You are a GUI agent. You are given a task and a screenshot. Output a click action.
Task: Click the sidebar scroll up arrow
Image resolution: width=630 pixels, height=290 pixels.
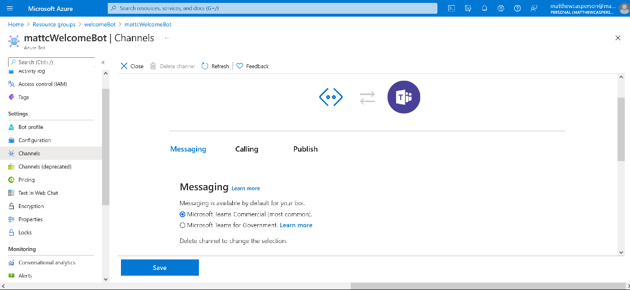pos(105,73)
